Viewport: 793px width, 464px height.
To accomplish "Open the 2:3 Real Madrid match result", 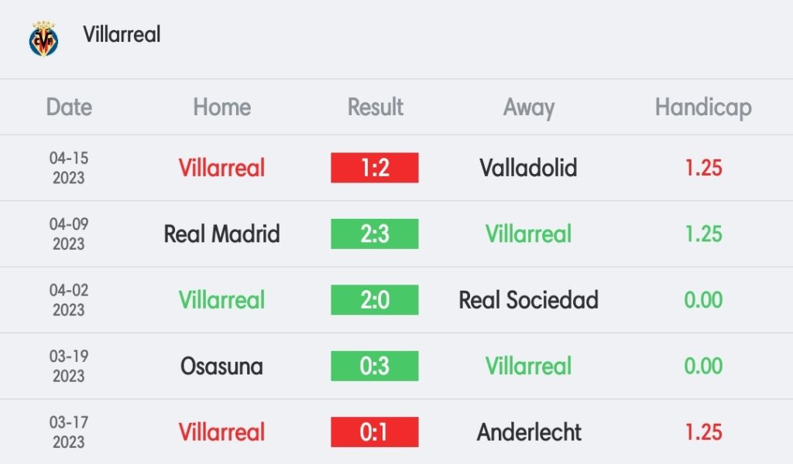I will click(x=375, y=234).
